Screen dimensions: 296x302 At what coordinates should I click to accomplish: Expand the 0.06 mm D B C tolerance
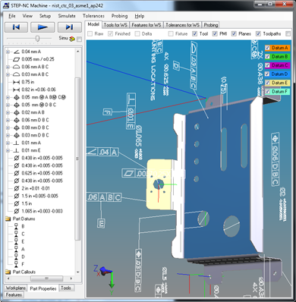click(x=8, y=120)
